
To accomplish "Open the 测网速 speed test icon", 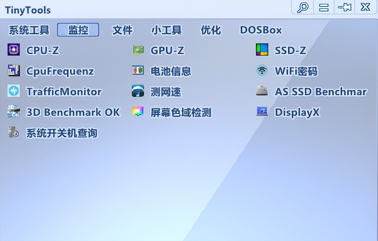I will click(138, 91).
